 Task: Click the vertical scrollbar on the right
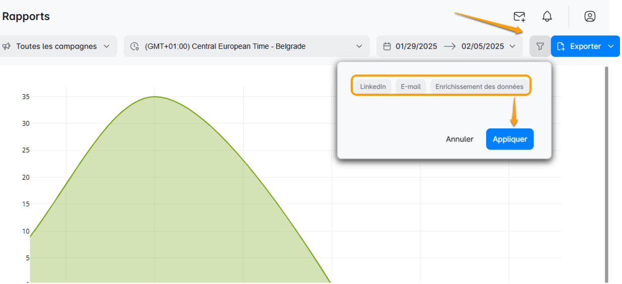[606, 171]
